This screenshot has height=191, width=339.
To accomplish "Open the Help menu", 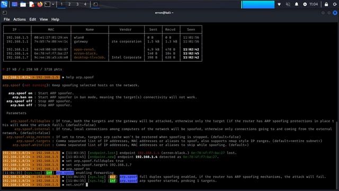I will click(x=55, y=19).
